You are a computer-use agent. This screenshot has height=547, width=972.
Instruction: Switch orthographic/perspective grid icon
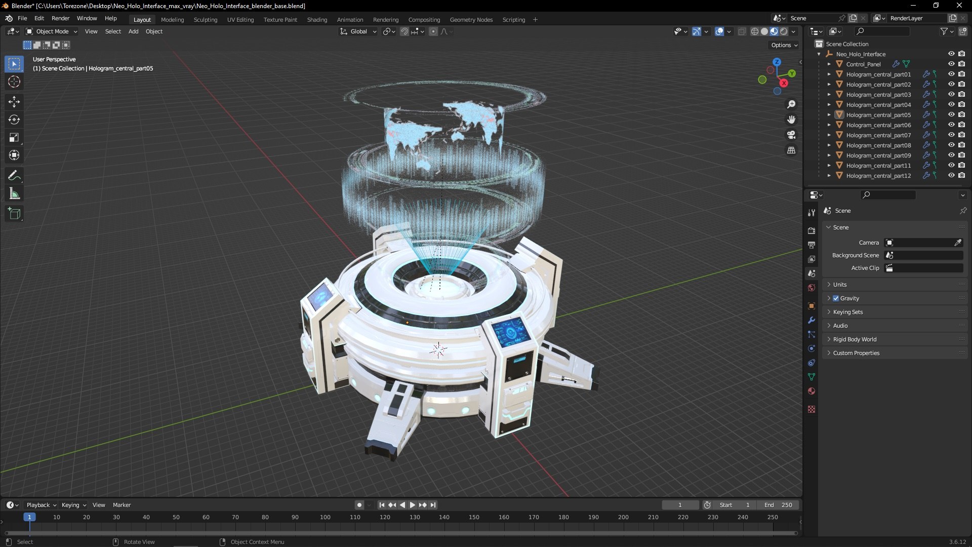[791, 150]
